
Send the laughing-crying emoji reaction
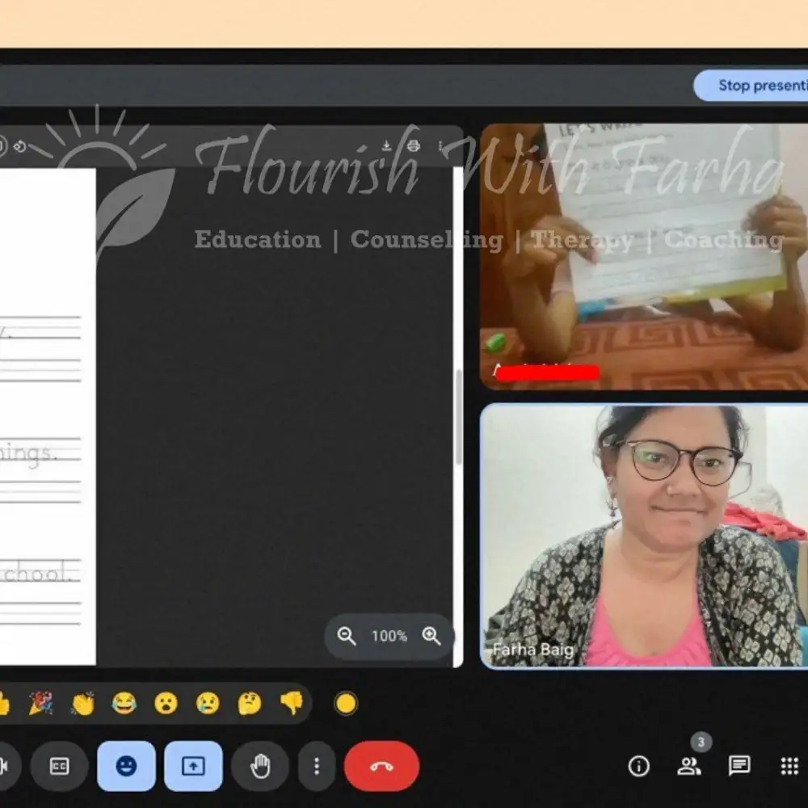click(124, 704)
